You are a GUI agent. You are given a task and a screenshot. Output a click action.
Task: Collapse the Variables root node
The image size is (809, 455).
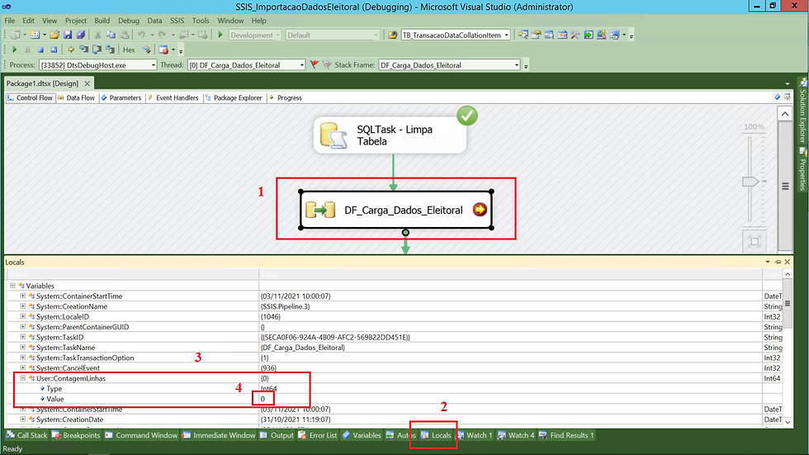coord(12,285)
